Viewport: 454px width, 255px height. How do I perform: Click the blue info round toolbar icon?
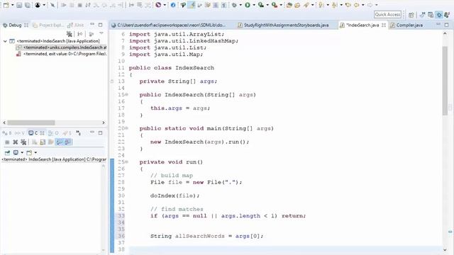(173, 5)
